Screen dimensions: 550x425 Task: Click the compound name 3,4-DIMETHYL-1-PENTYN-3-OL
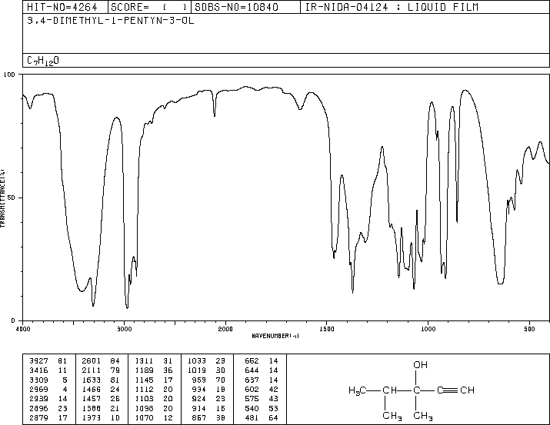[111, 21]
